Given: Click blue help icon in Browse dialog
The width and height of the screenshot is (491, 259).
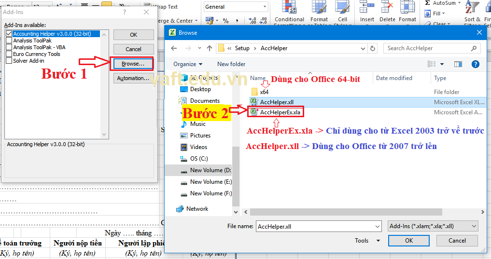Looking at the screenshot, I should (x=476, y=64).
